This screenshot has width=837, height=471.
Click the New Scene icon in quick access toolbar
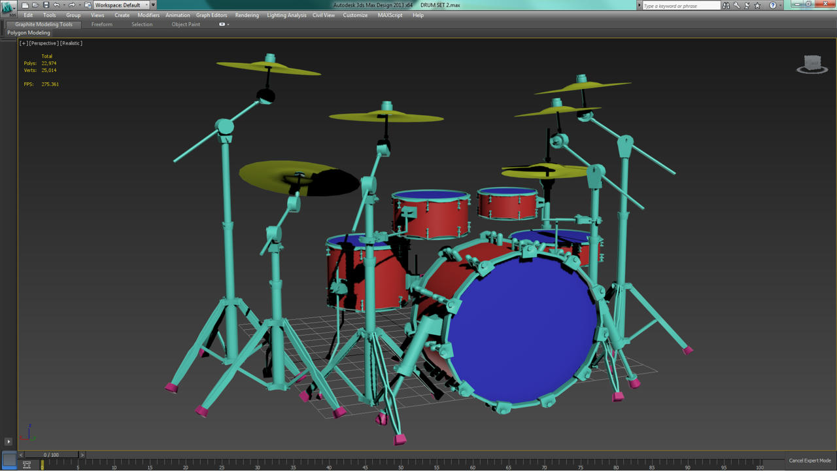(x=25, y=5)
